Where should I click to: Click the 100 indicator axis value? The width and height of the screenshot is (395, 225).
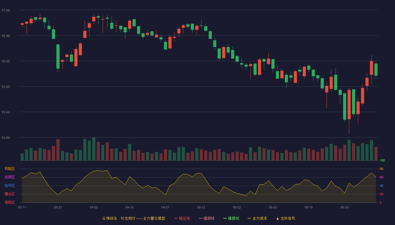pyautogui.click(x=382, y=161)
